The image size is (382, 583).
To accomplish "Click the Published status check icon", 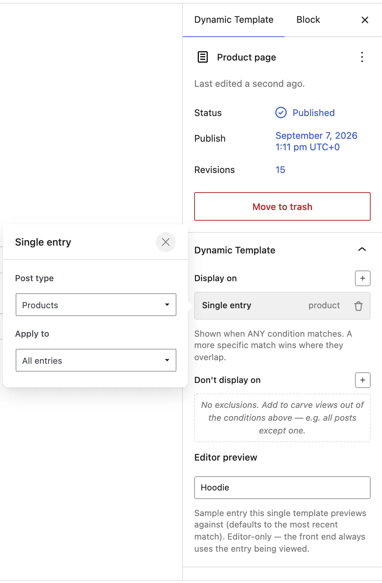I will 281,113.
